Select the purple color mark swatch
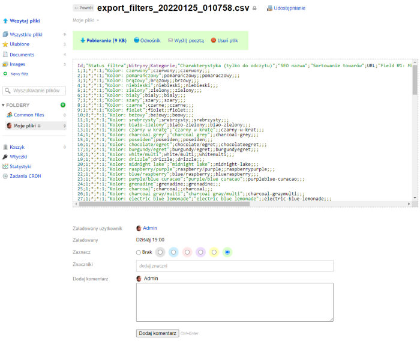The image size is (420, 341). [200, 252]
